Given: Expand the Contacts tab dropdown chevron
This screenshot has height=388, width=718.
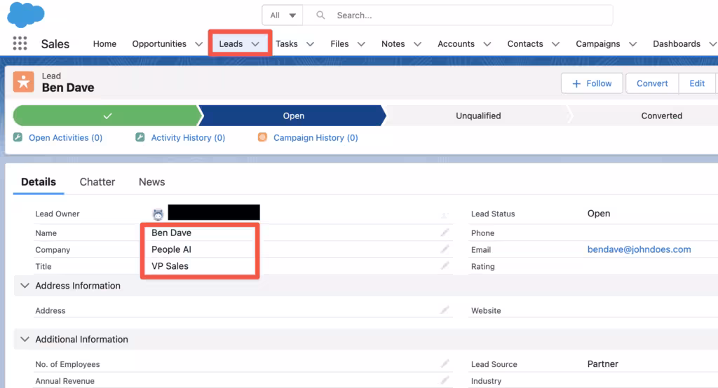Looking at the screenshot, I should pos(555,44).
